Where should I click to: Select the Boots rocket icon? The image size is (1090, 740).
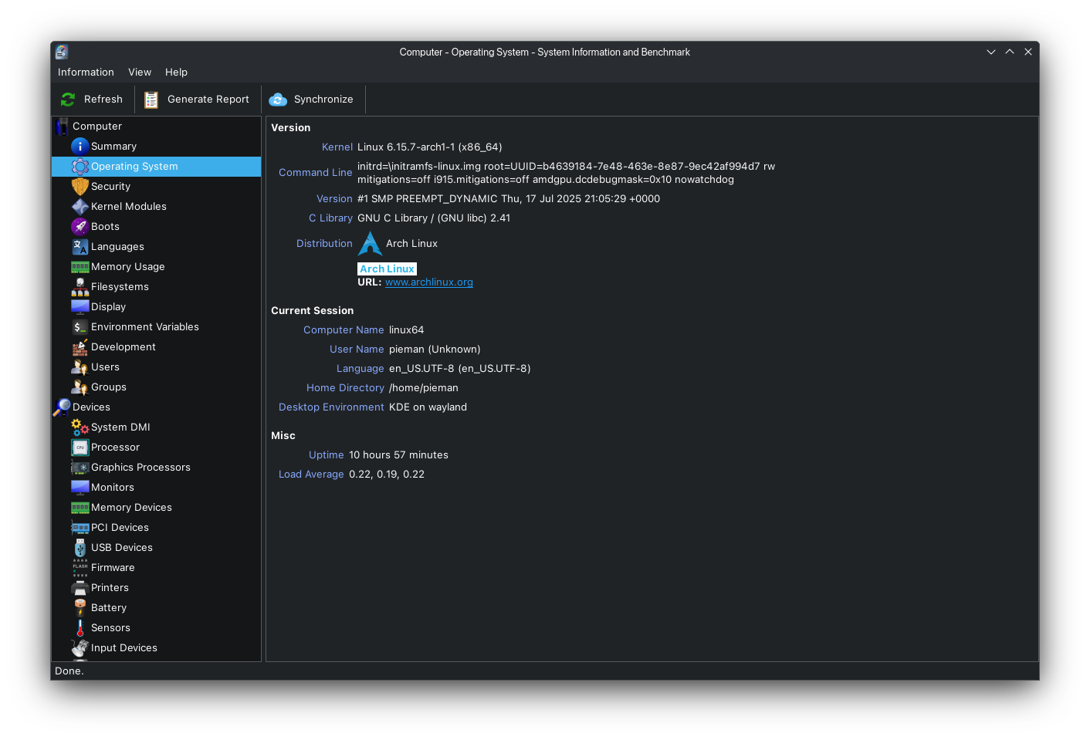click(x=80, y=226)
